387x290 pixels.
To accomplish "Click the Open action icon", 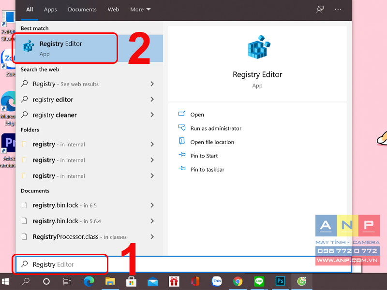I will [x=182, y=114].
